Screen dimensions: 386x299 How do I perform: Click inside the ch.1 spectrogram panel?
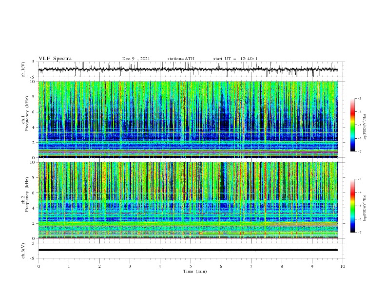coord(188,119)
